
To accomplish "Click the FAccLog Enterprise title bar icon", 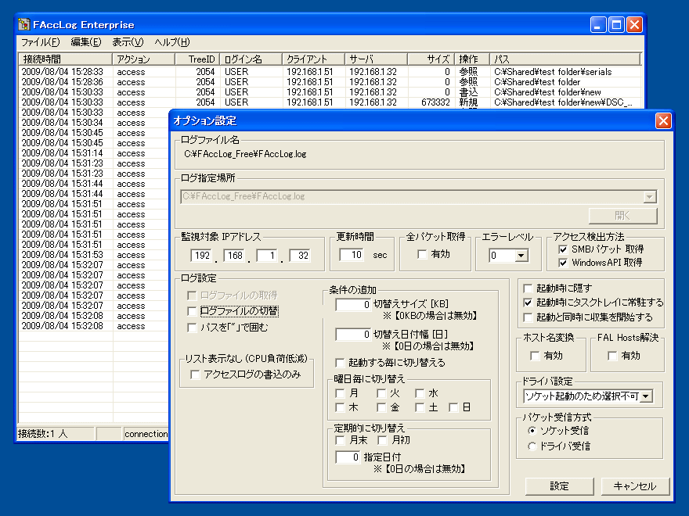I will point(23,24).
